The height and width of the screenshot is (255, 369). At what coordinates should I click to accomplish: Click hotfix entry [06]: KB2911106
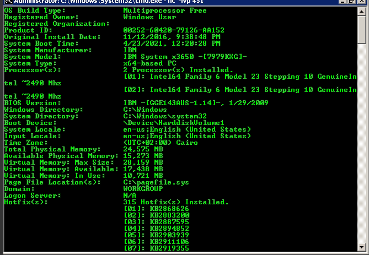tap(156, 241)
